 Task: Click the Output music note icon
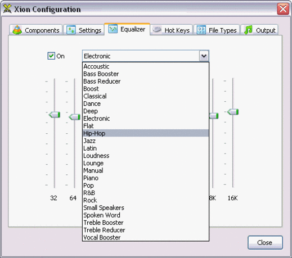(248, 30)
